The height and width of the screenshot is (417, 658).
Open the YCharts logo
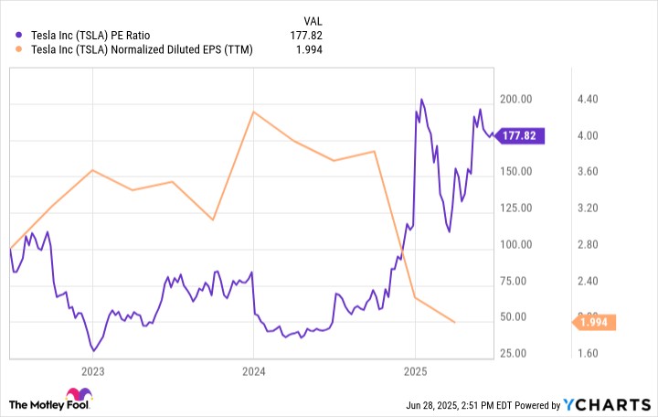tap(607, 405)
